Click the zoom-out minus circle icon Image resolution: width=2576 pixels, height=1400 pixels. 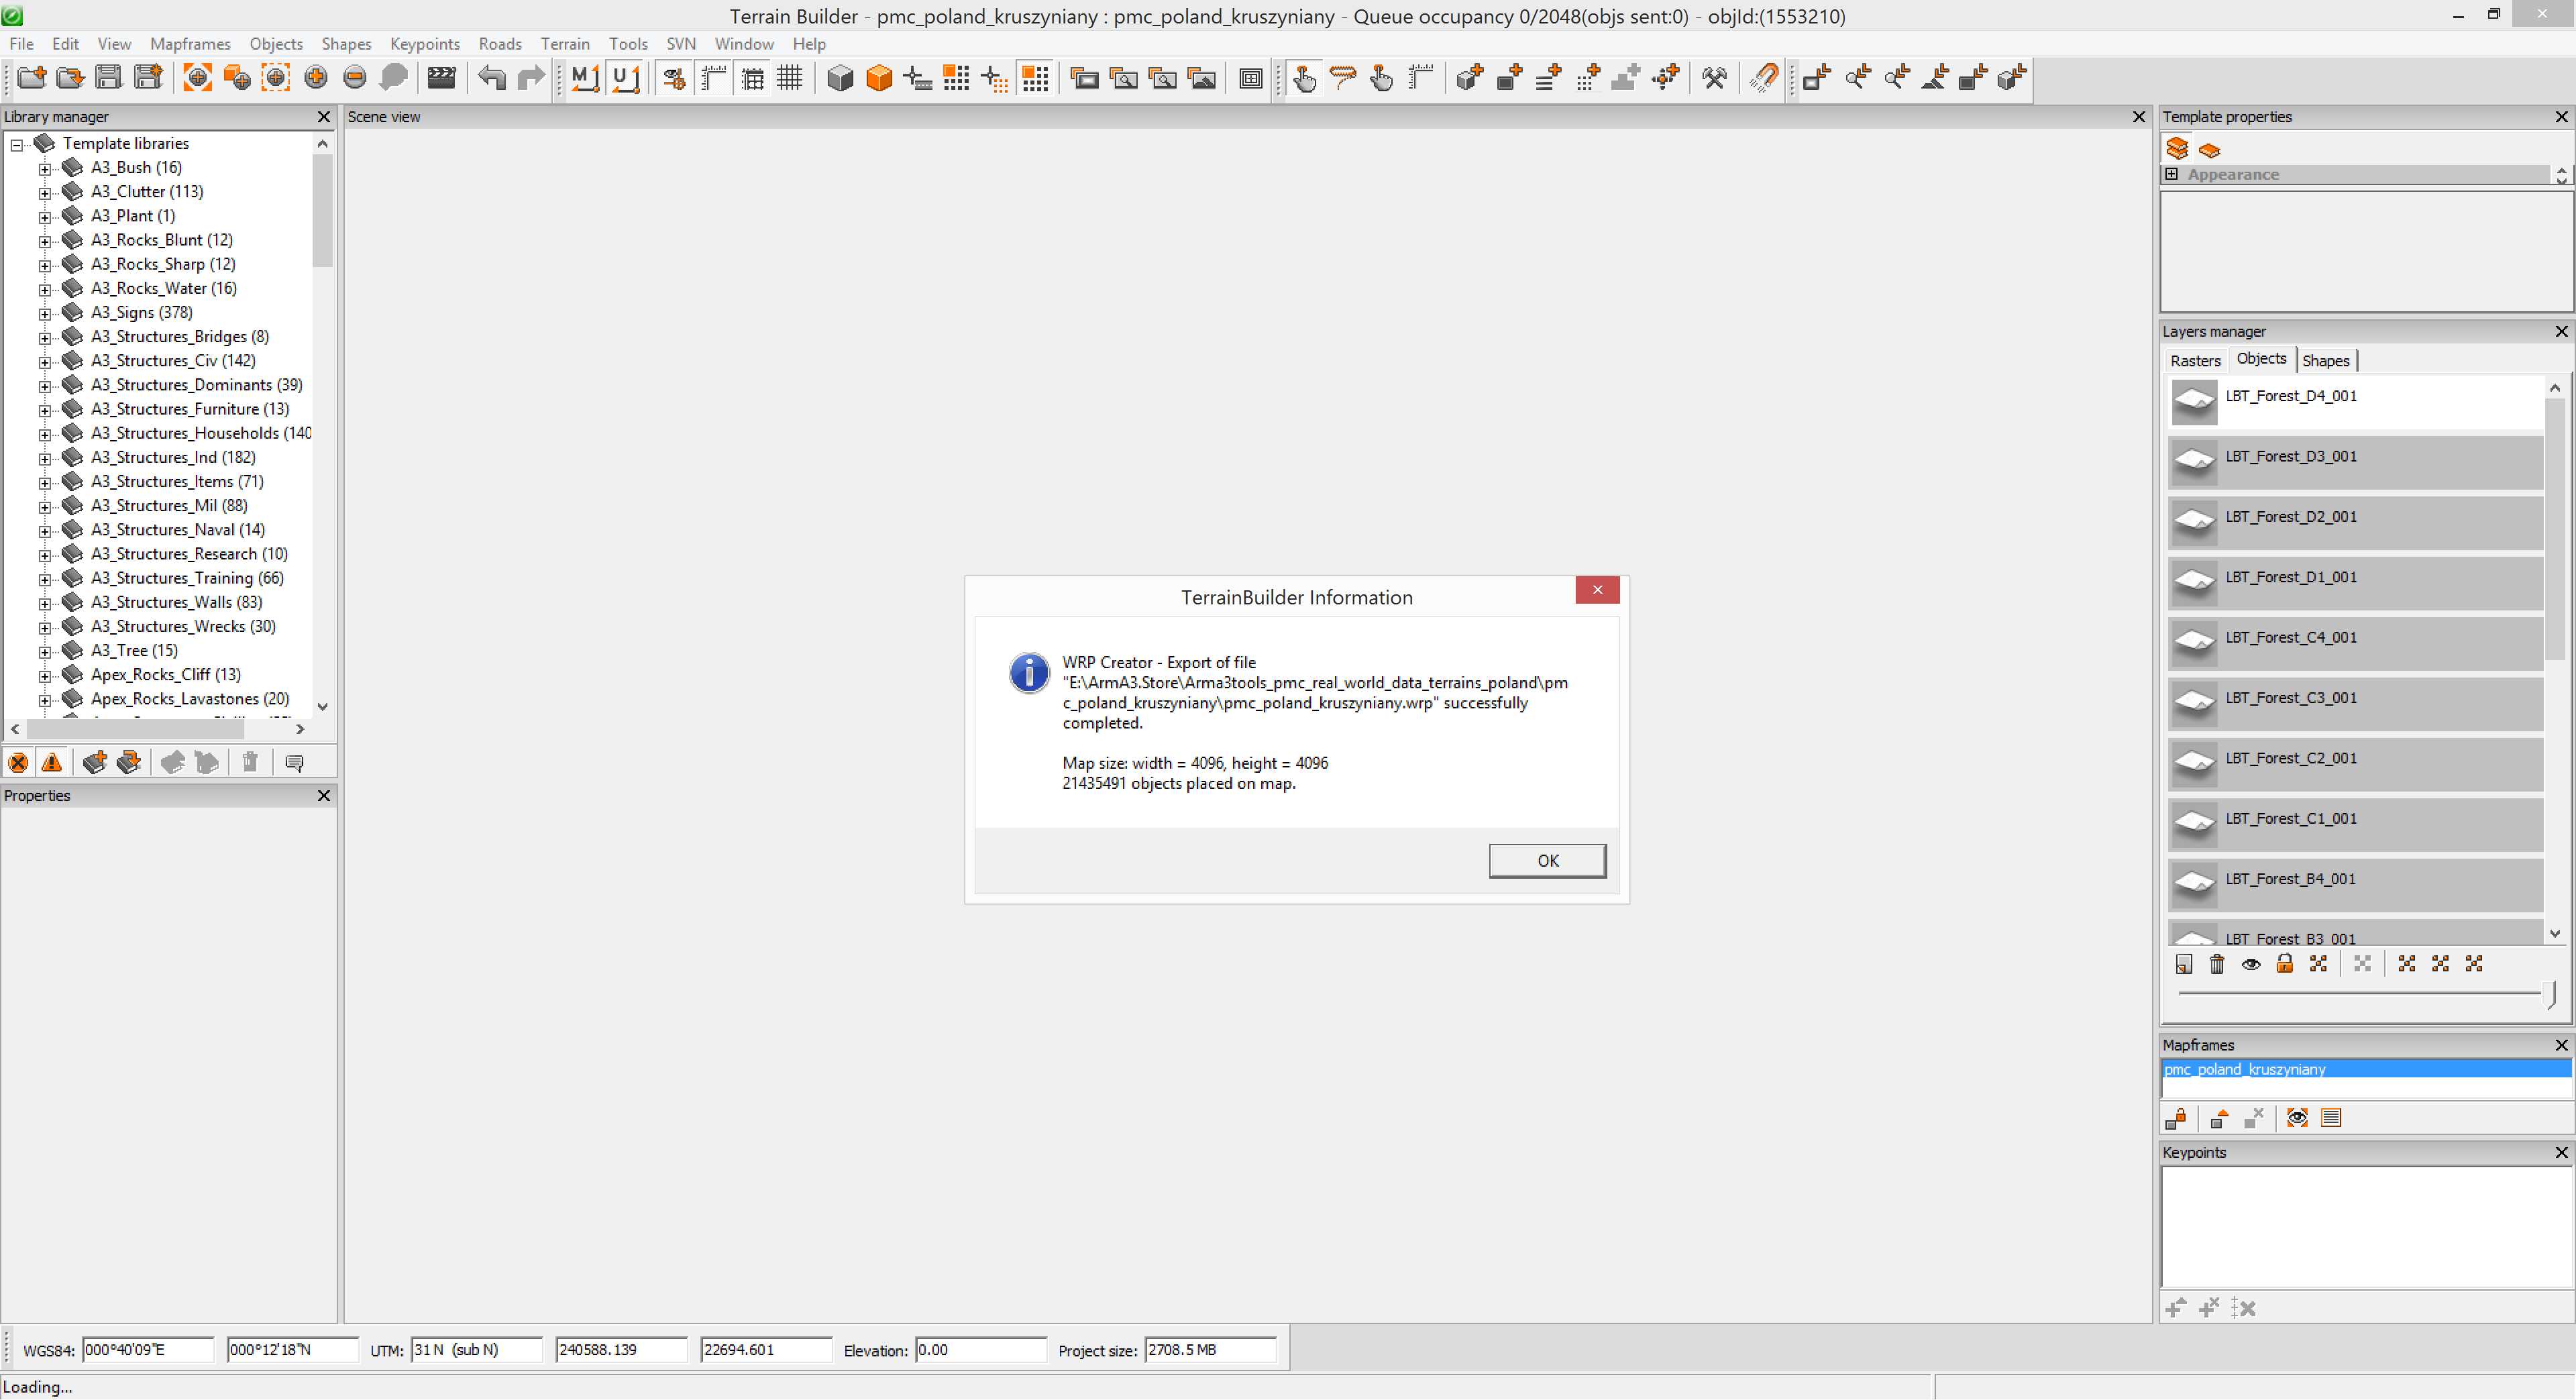355,78
